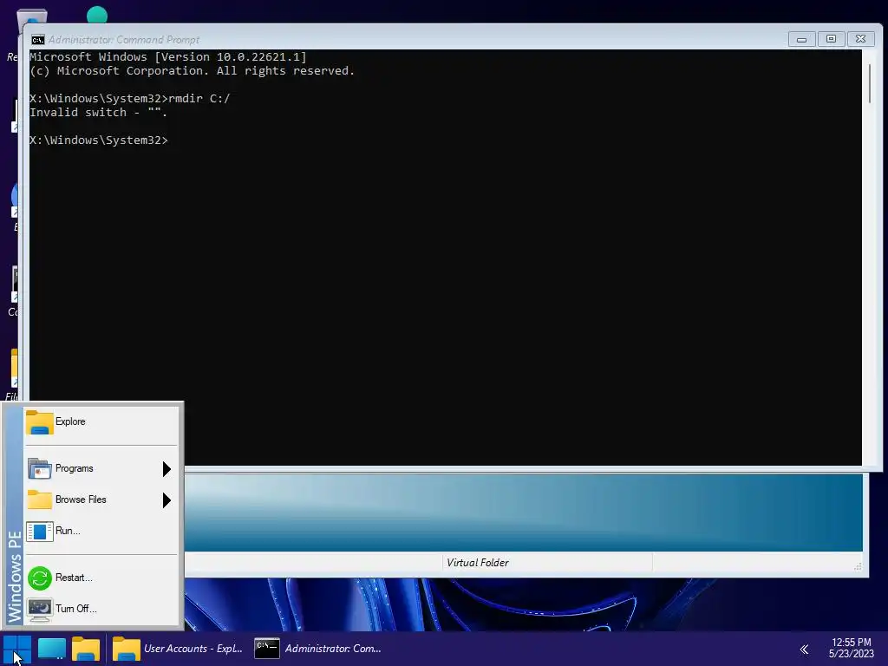Click the Explore folder icon

tap(40, 422)
